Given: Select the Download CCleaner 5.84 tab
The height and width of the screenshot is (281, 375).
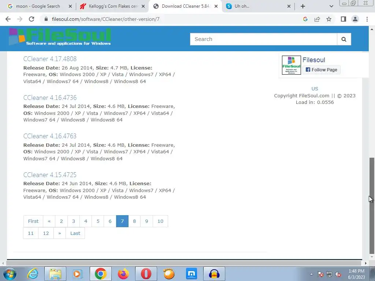Looking at the screenshot, I should tap(185, 6).
